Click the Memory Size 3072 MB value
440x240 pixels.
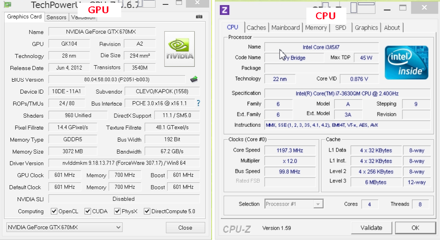(73, 151)
